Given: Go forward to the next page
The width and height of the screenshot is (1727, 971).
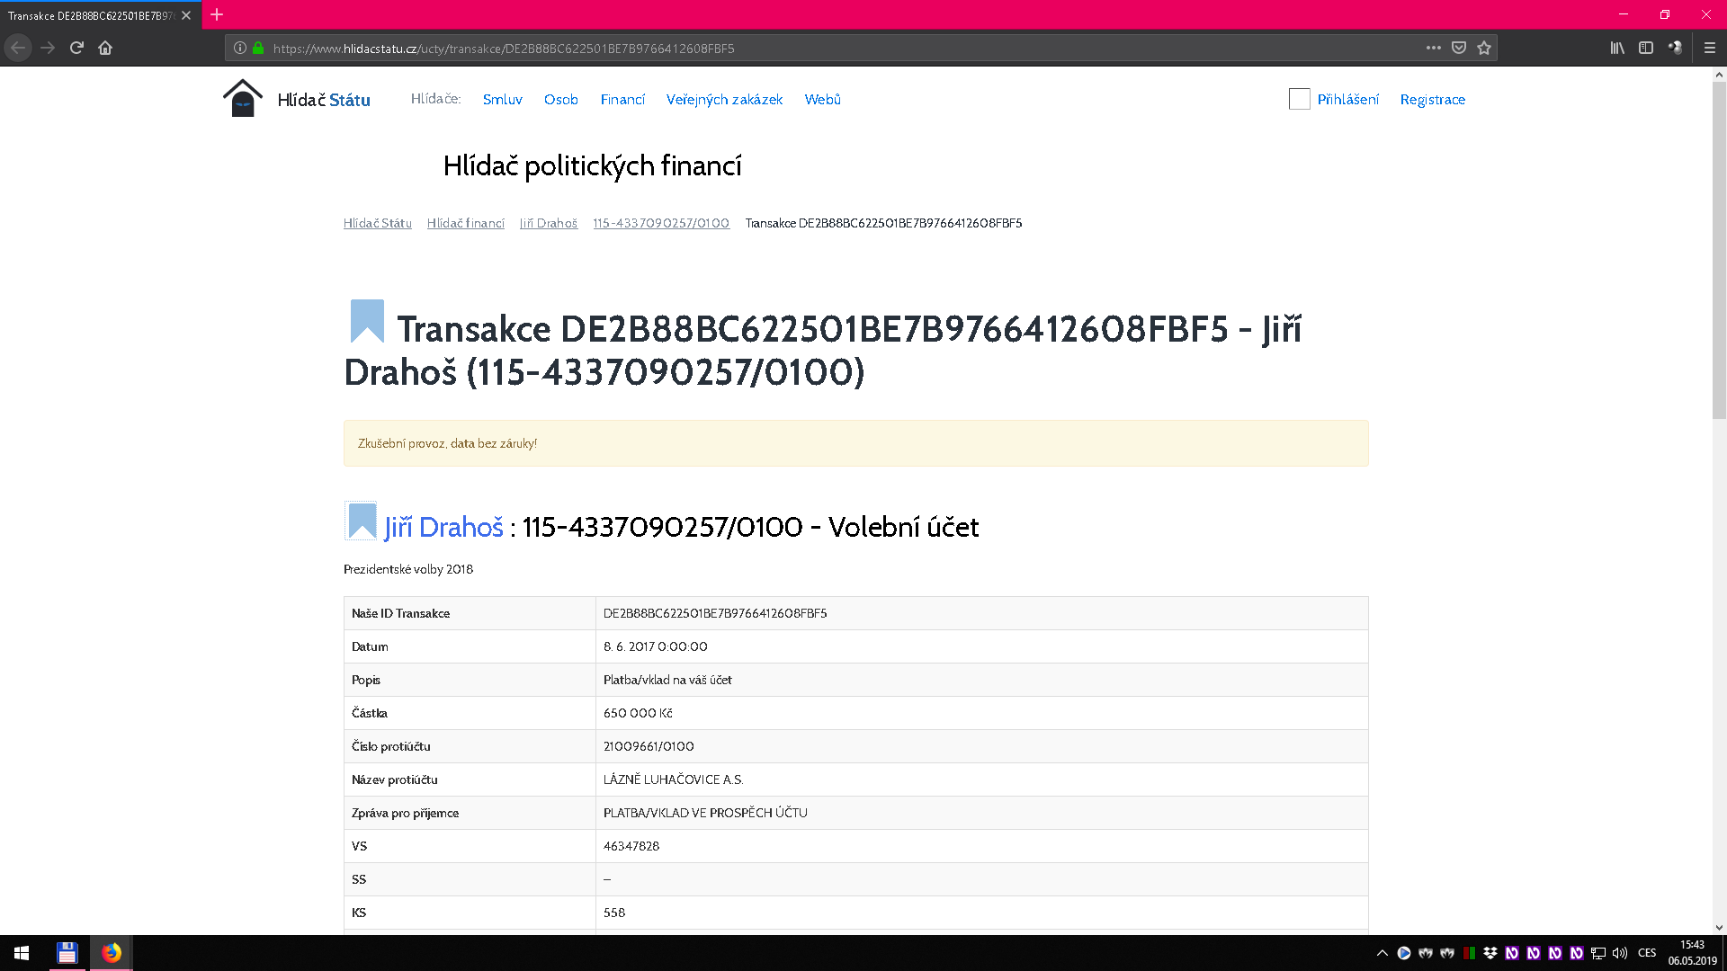Looking at the screenshot, I should (x=48, y=48).
